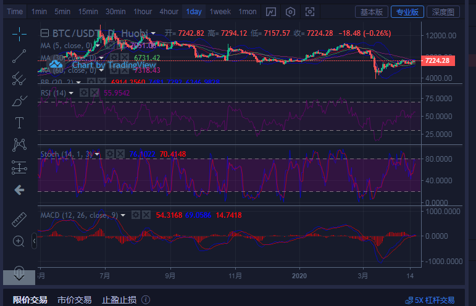Click the 7224.28 current price label
Screen dimensions: 476x306
click(438, 60)
